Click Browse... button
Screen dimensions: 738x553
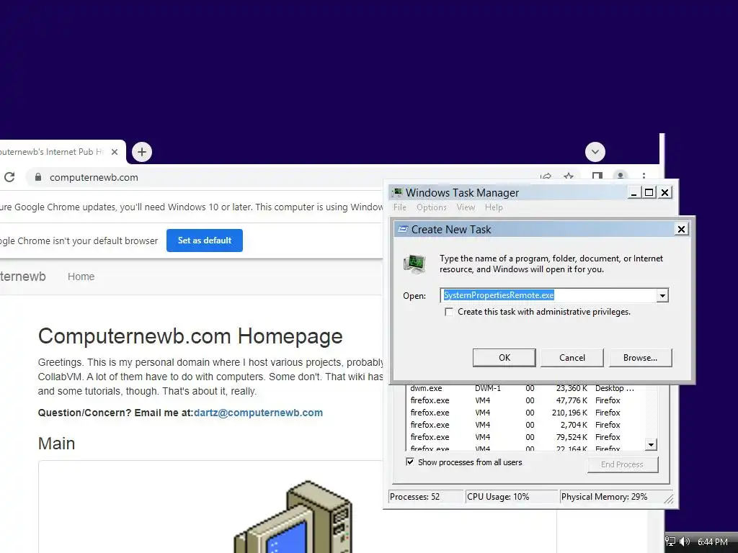pos(640,357)
